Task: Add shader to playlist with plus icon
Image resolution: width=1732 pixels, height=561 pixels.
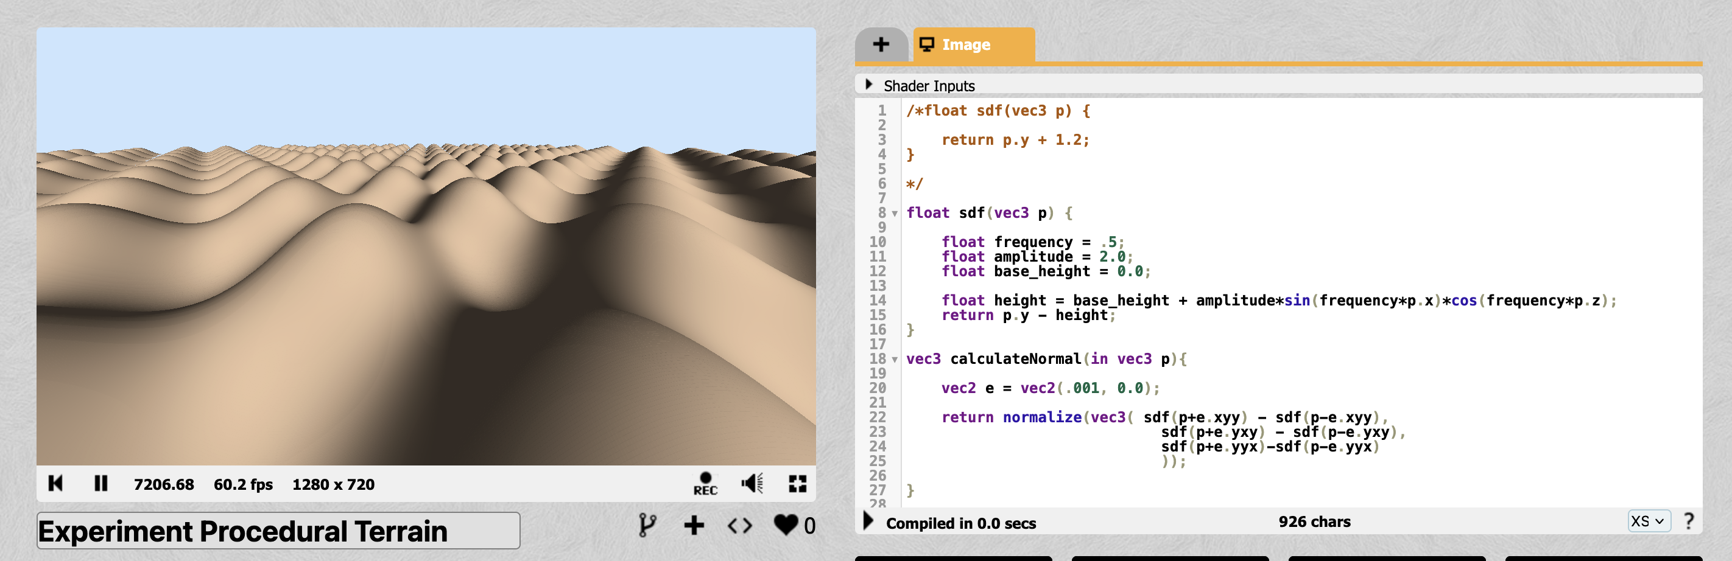Action: click(694, 525)
